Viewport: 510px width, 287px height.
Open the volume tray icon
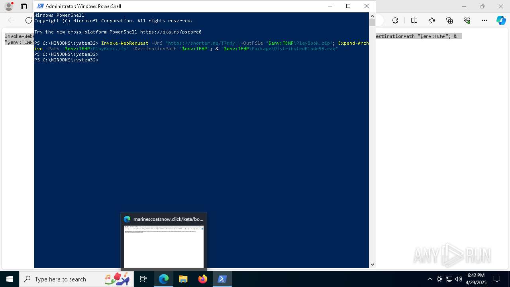(458, 279)
